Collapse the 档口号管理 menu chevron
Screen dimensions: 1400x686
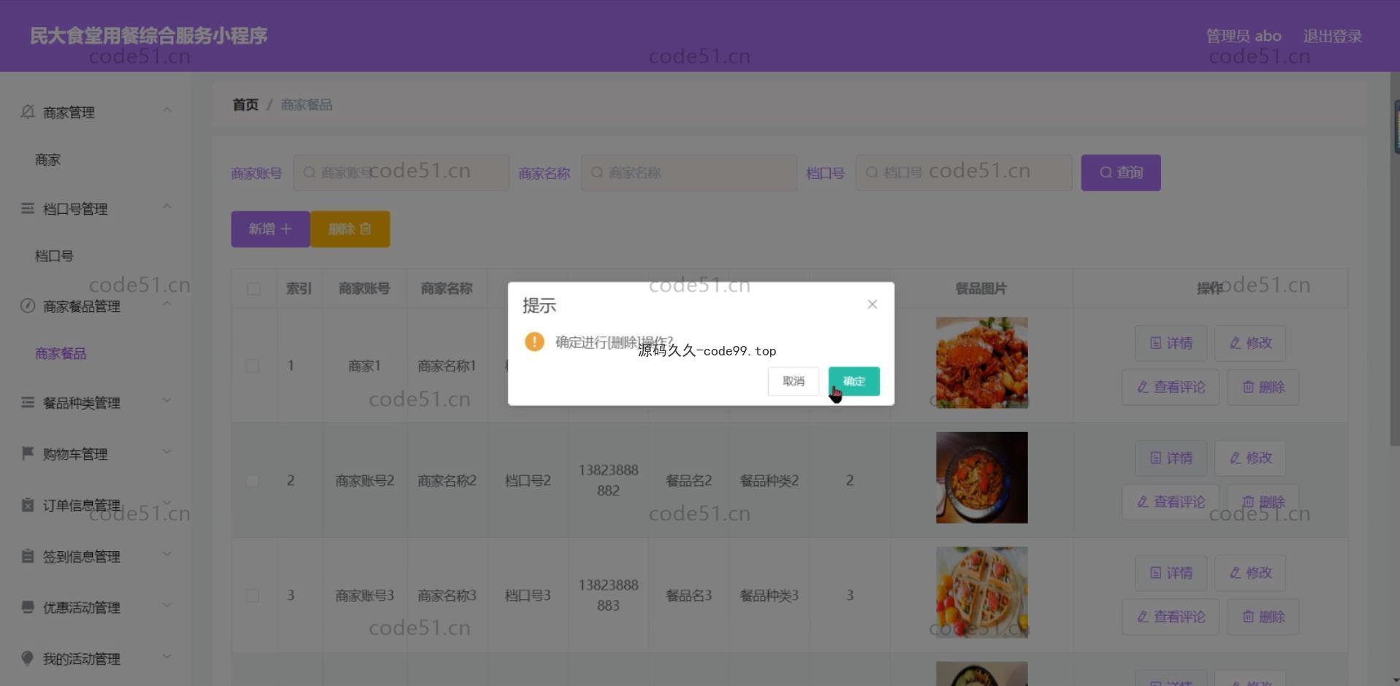pos(167,207)
